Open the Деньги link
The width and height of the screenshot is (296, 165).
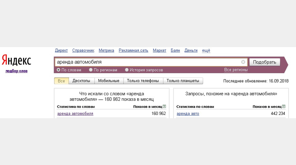coord(191,50)
